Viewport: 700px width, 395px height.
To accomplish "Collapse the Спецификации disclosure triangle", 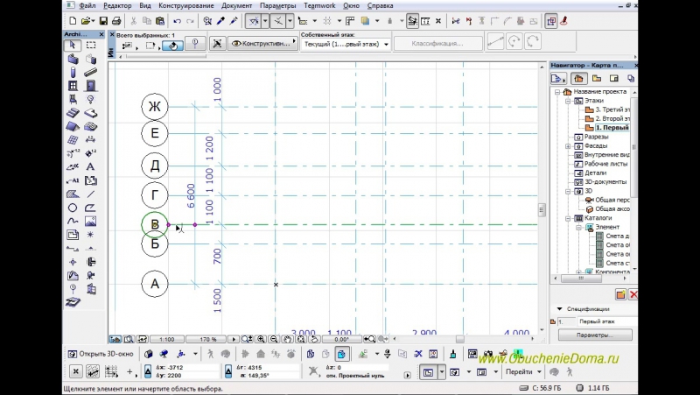I will pyautogui.click(x=559, y=309).
